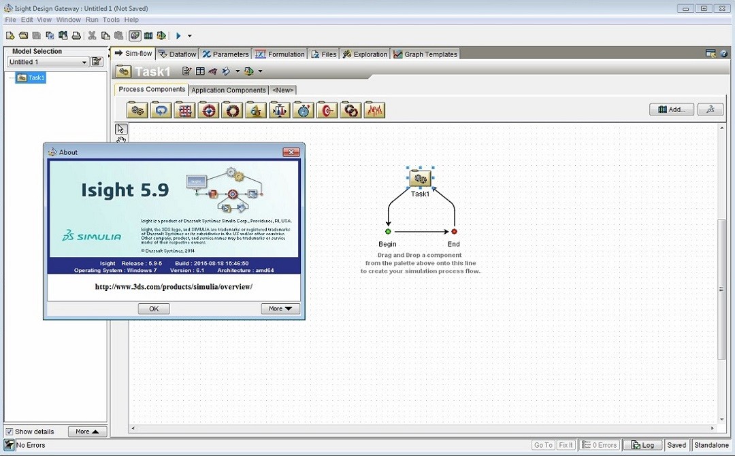Image resolution: width=735 pixels, height=456 pixels.
Task: Click the Task1 component on the canvas
Action: (421, 179)
